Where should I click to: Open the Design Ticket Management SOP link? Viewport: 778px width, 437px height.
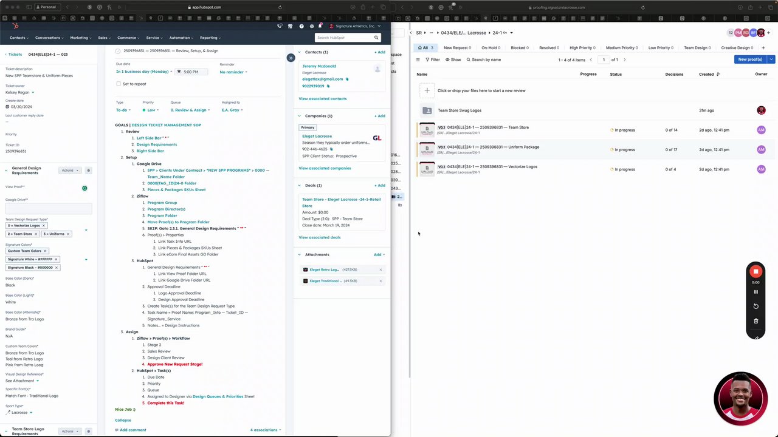click(167, 125)
